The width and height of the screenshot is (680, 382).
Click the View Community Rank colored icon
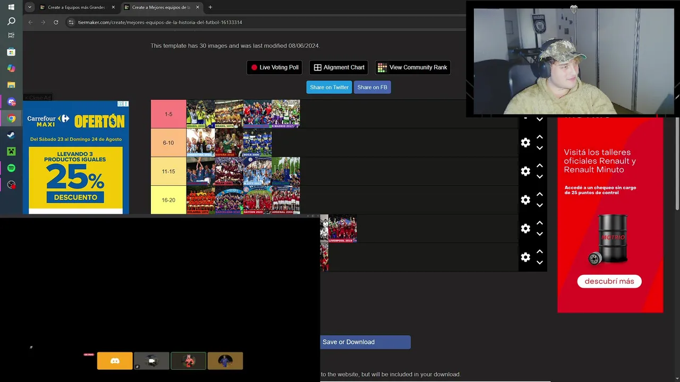[382, 67]
